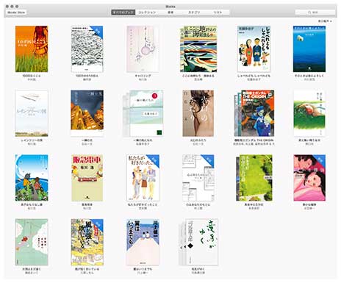Click the blue ribbon on 100万分の1の恋人 cover

pyautogui.click(x=98, y=31)
